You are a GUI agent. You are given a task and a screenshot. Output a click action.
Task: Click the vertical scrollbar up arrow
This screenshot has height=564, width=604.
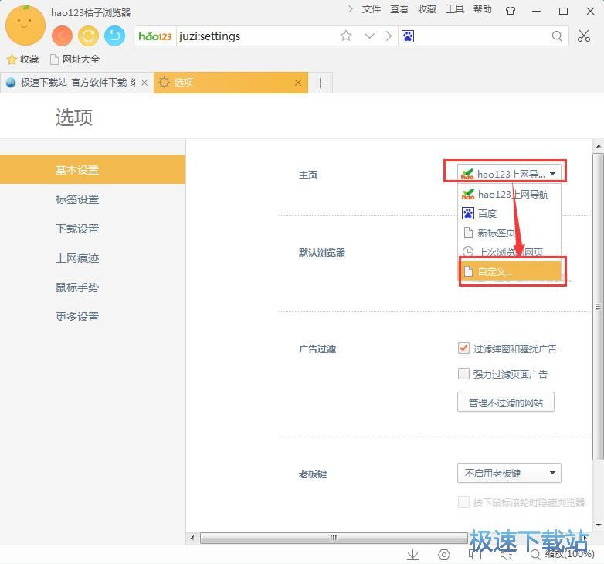pos(599,146)
